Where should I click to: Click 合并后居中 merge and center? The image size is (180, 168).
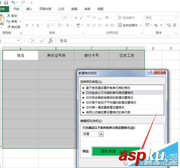(128, 25)
